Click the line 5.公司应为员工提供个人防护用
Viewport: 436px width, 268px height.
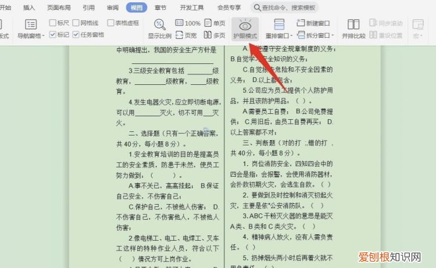point(288,90)
